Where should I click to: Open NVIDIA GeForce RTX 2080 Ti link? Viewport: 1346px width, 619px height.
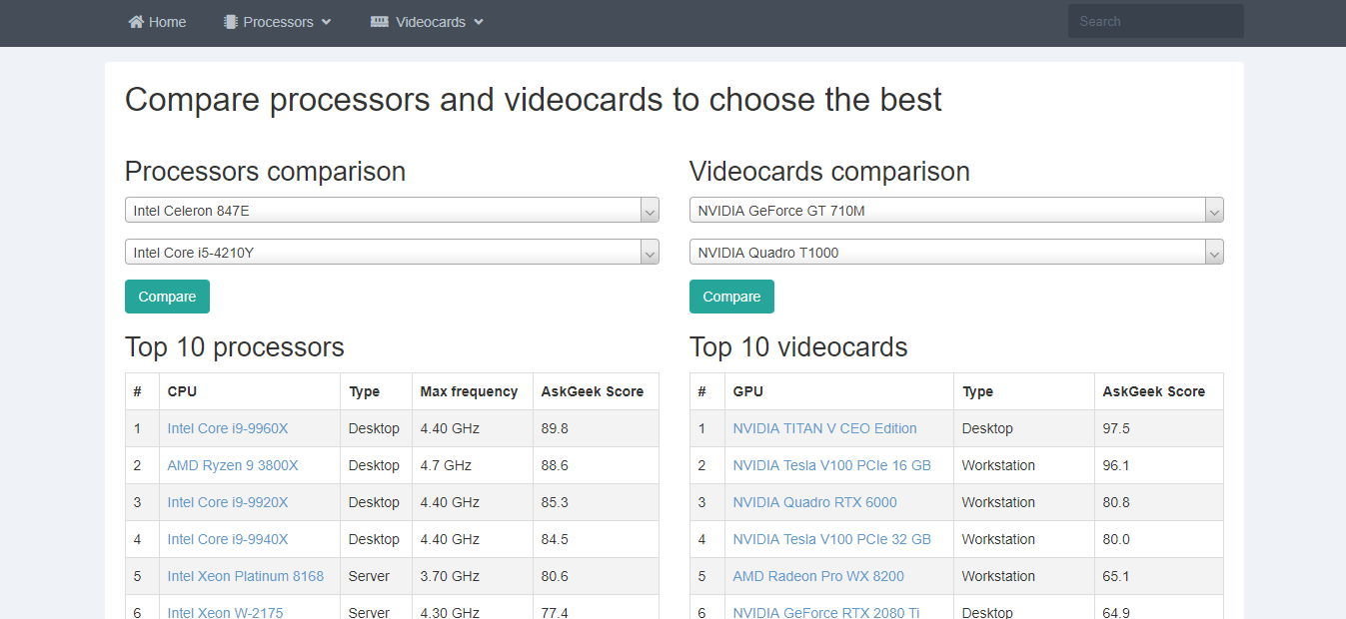point(826,611)
